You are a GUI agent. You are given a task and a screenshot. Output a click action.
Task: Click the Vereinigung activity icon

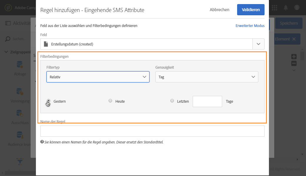tap(20, 92)
